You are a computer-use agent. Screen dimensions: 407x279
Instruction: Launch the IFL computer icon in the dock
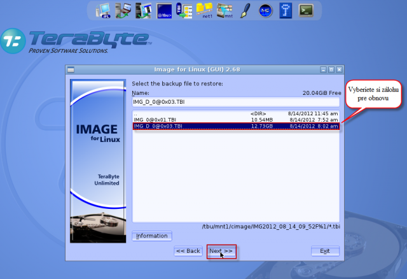pos(103,11)
